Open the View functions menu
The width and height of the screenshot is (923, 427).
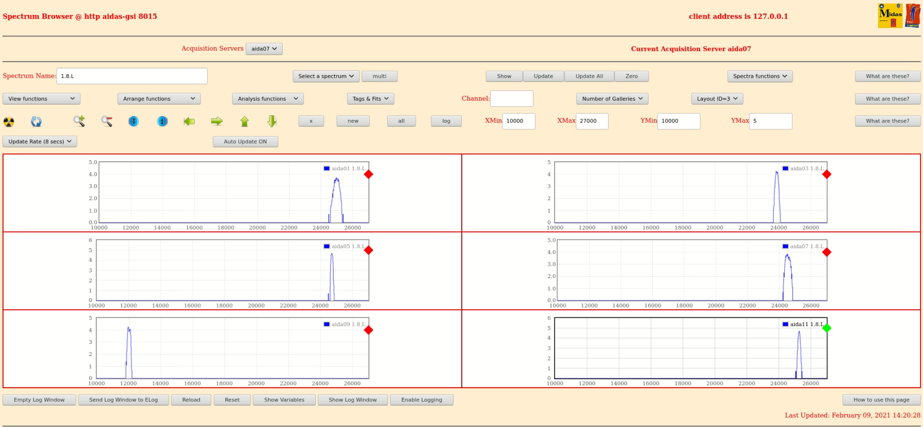(x=41, y=99)
